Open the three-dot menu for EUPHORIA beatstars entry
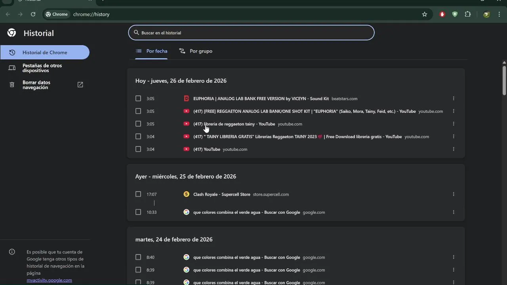 coord(454,99)
